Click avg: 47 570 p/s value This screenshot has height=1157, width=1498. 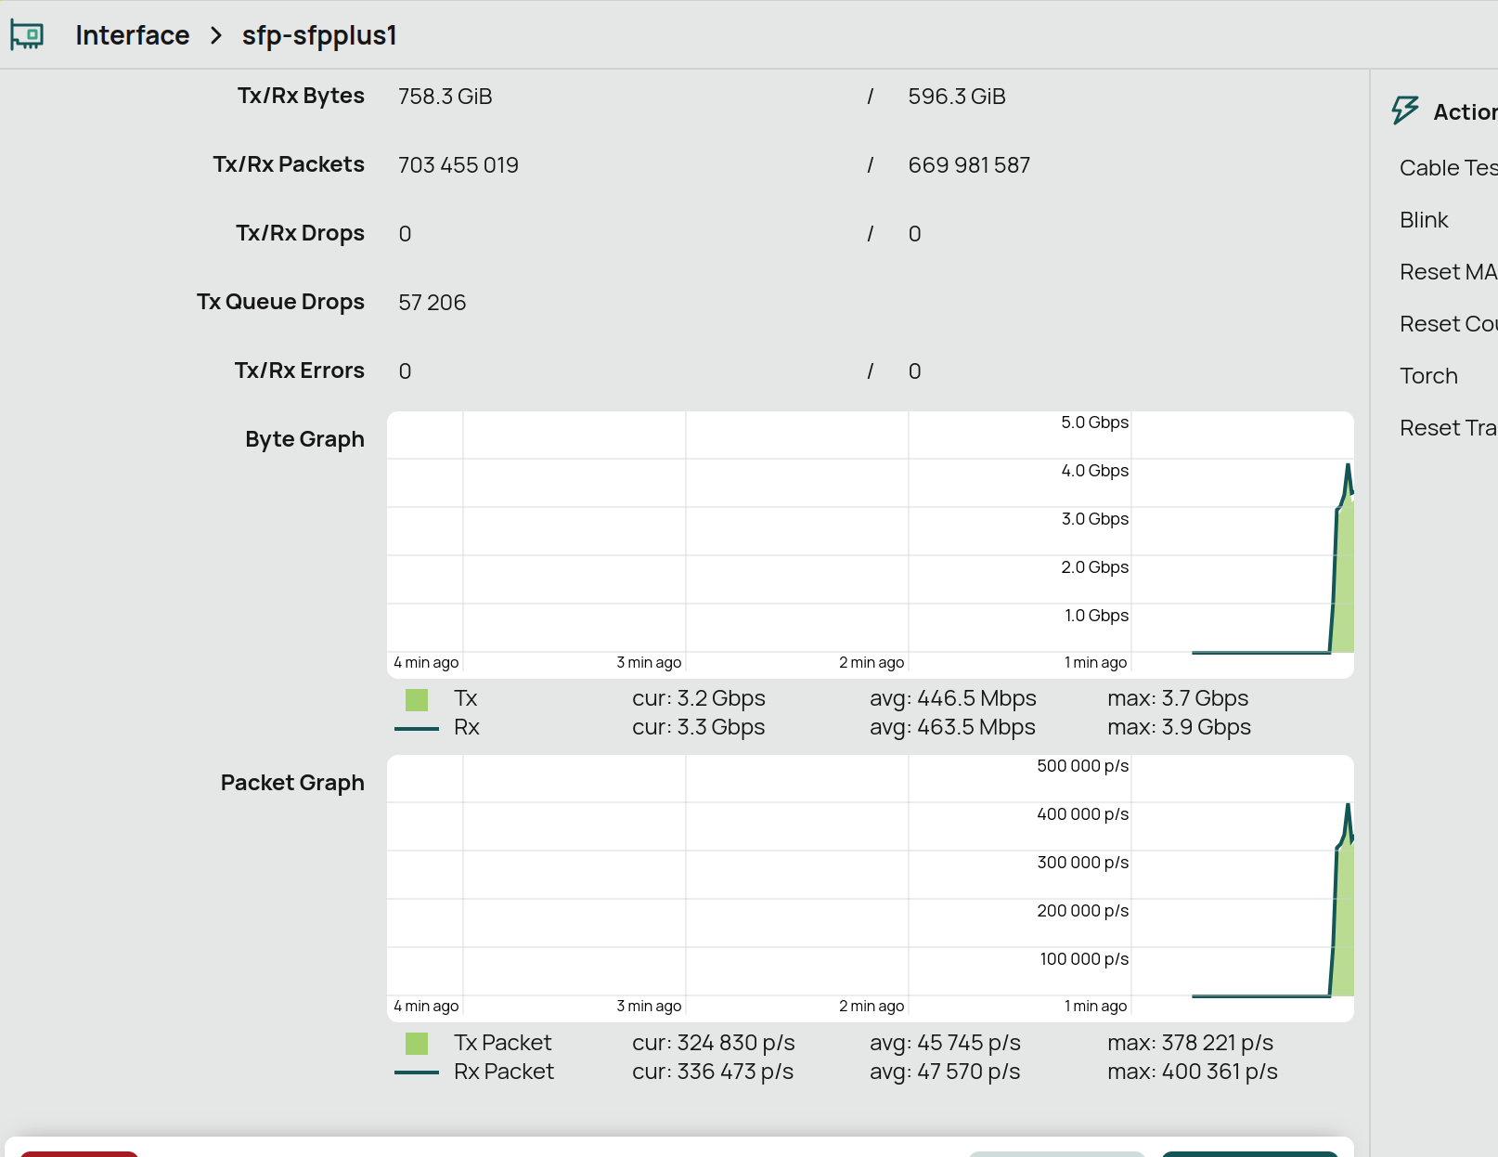coord(945,1072)
